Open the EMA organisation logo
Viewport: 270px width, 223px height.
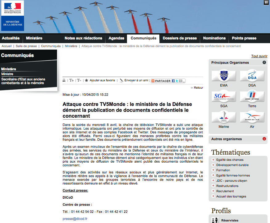[x=224, y=75]
